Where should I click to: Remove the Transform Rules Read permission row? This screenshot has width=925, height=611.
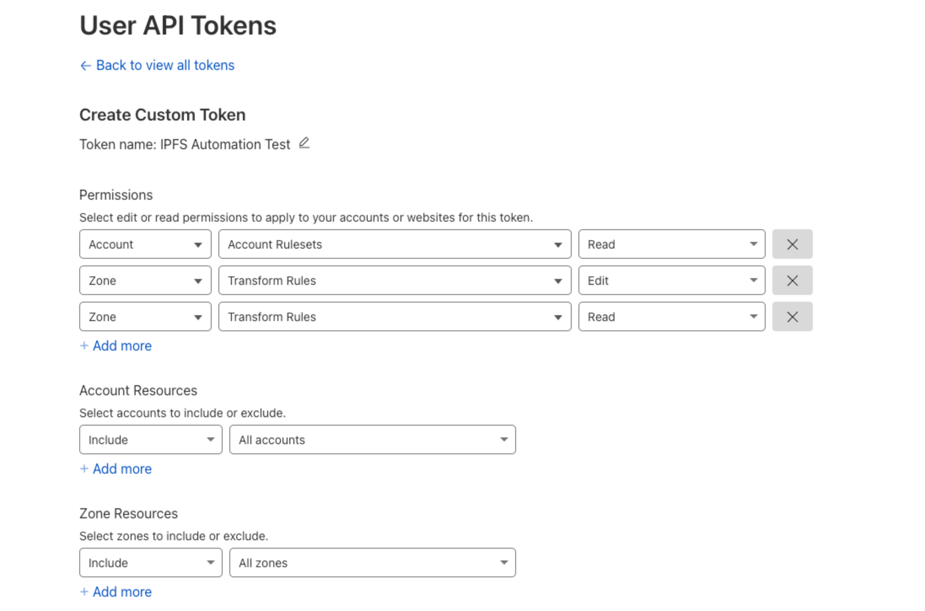pyautogui.click(x=792, y=317)
